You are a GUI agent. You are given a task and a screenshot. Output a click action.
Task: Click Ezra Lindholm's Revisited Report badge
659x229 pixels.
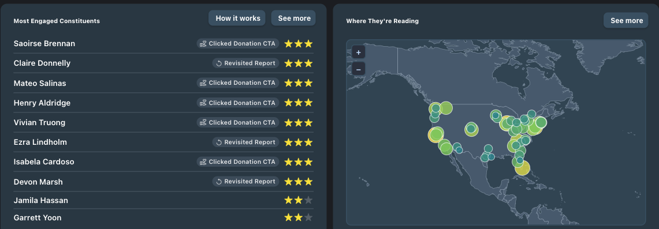pyautogui.click(x=245, y=142)
